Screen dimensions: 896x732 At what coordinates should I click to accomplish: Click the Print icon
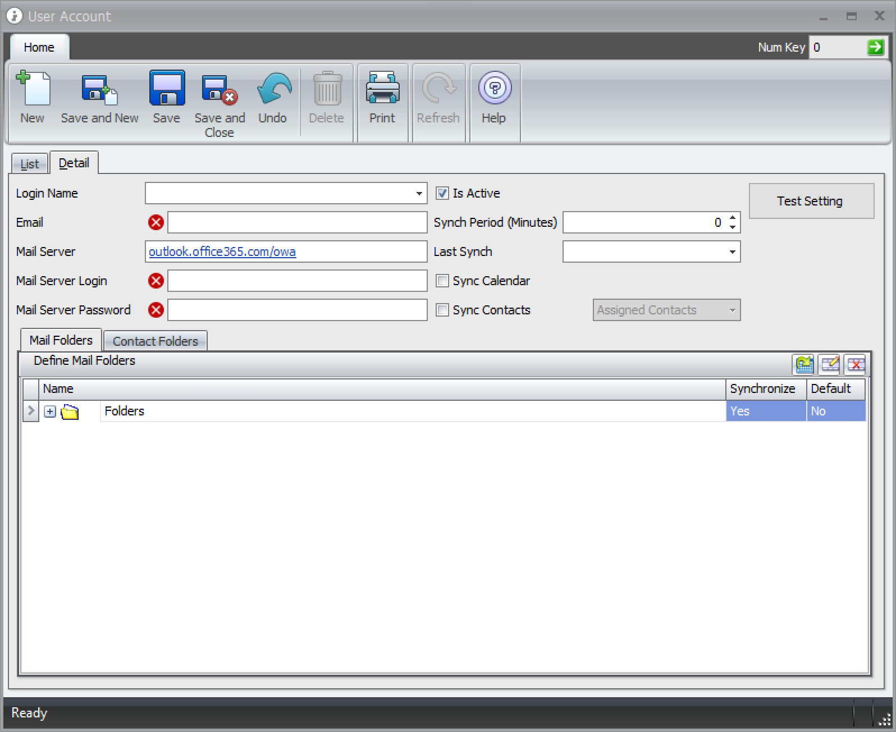pos(382,89)
